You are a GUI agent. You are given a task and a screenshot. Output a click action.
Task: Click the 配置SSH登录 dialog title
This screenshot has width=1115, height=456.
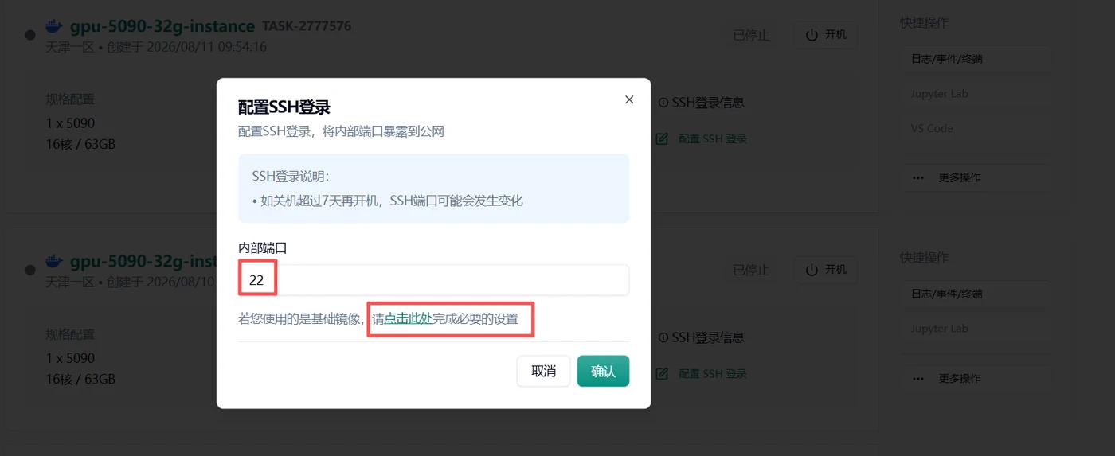click(284, 107)
